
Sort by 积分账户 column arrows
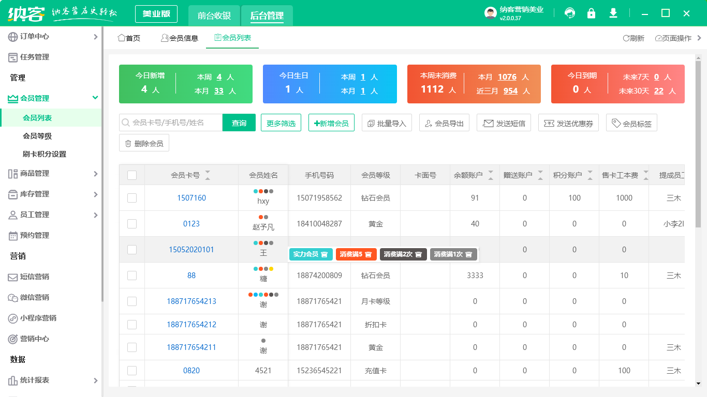tap(590, 175)
